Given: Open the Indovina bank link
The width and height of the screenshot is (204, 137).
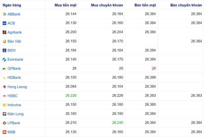Looking at the screenshot, I should [14, 105].
